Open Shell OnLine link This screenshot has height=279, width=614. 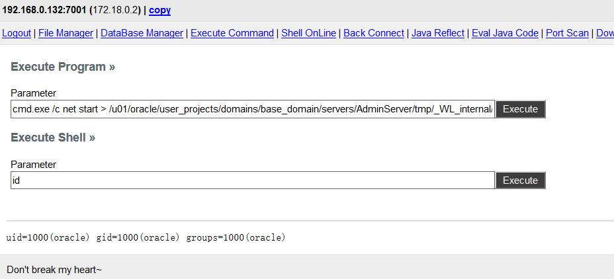pyautogui.click(x=308, y=33)
